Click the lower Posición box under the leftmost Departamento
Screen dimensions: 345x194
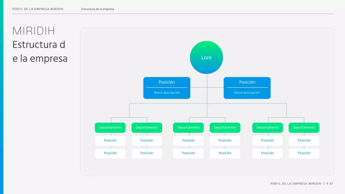pos(110,153)
